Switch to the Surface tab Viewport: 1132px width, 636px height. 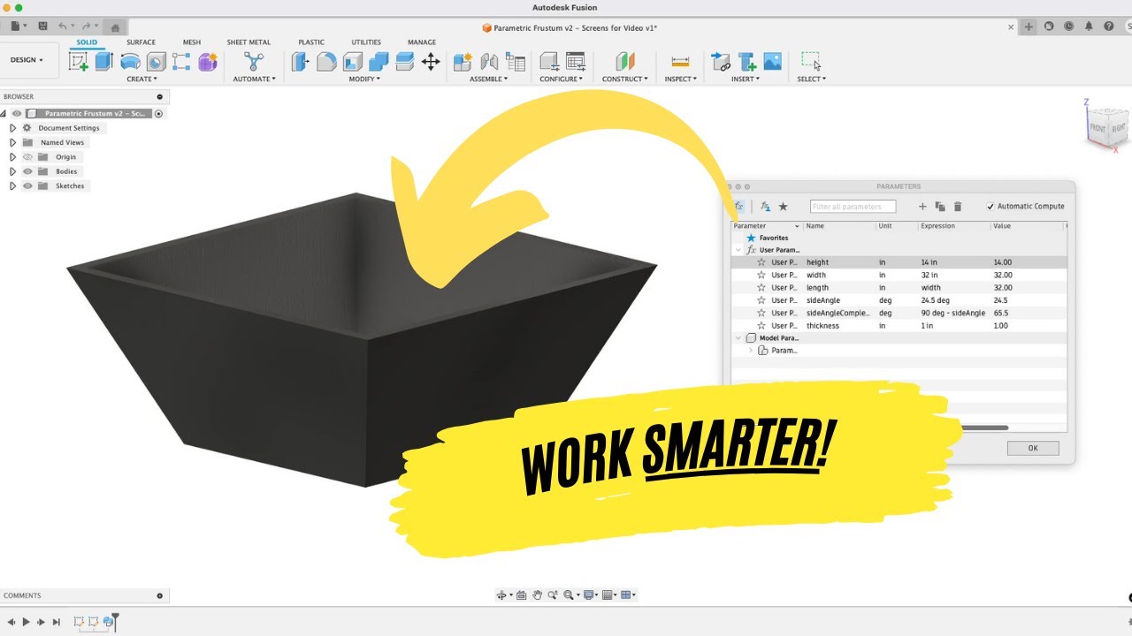coord(141,42)
